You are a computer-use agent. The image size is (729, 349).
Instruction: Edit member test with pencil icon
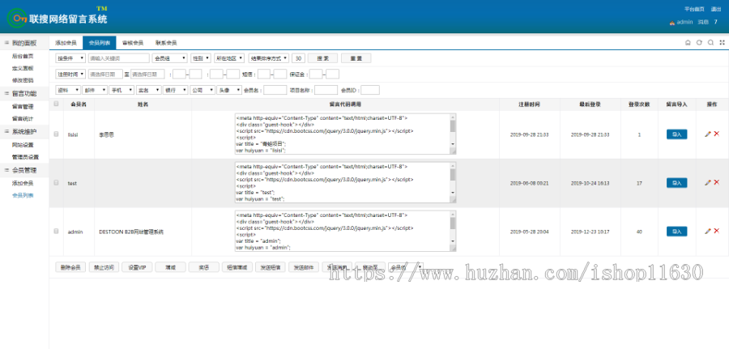(x=708, y=183)
